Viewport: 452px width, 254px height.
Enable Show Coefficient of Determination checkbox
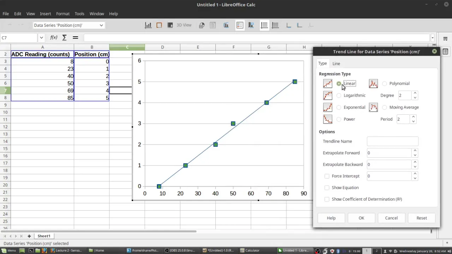coord(327,199)
